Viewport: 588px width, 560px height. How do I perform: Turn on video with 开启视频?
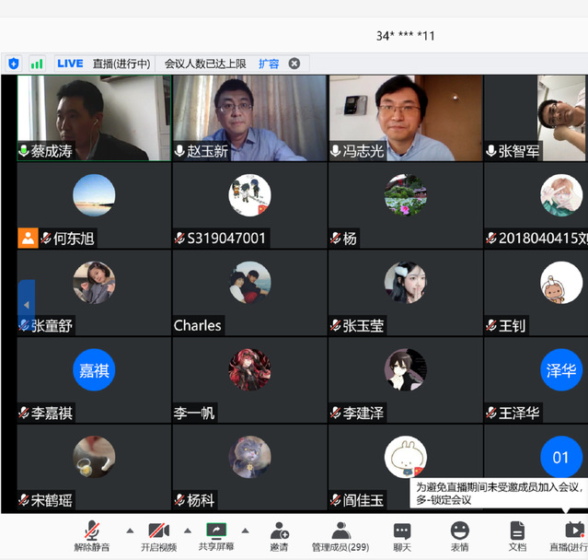pos(157,531)
